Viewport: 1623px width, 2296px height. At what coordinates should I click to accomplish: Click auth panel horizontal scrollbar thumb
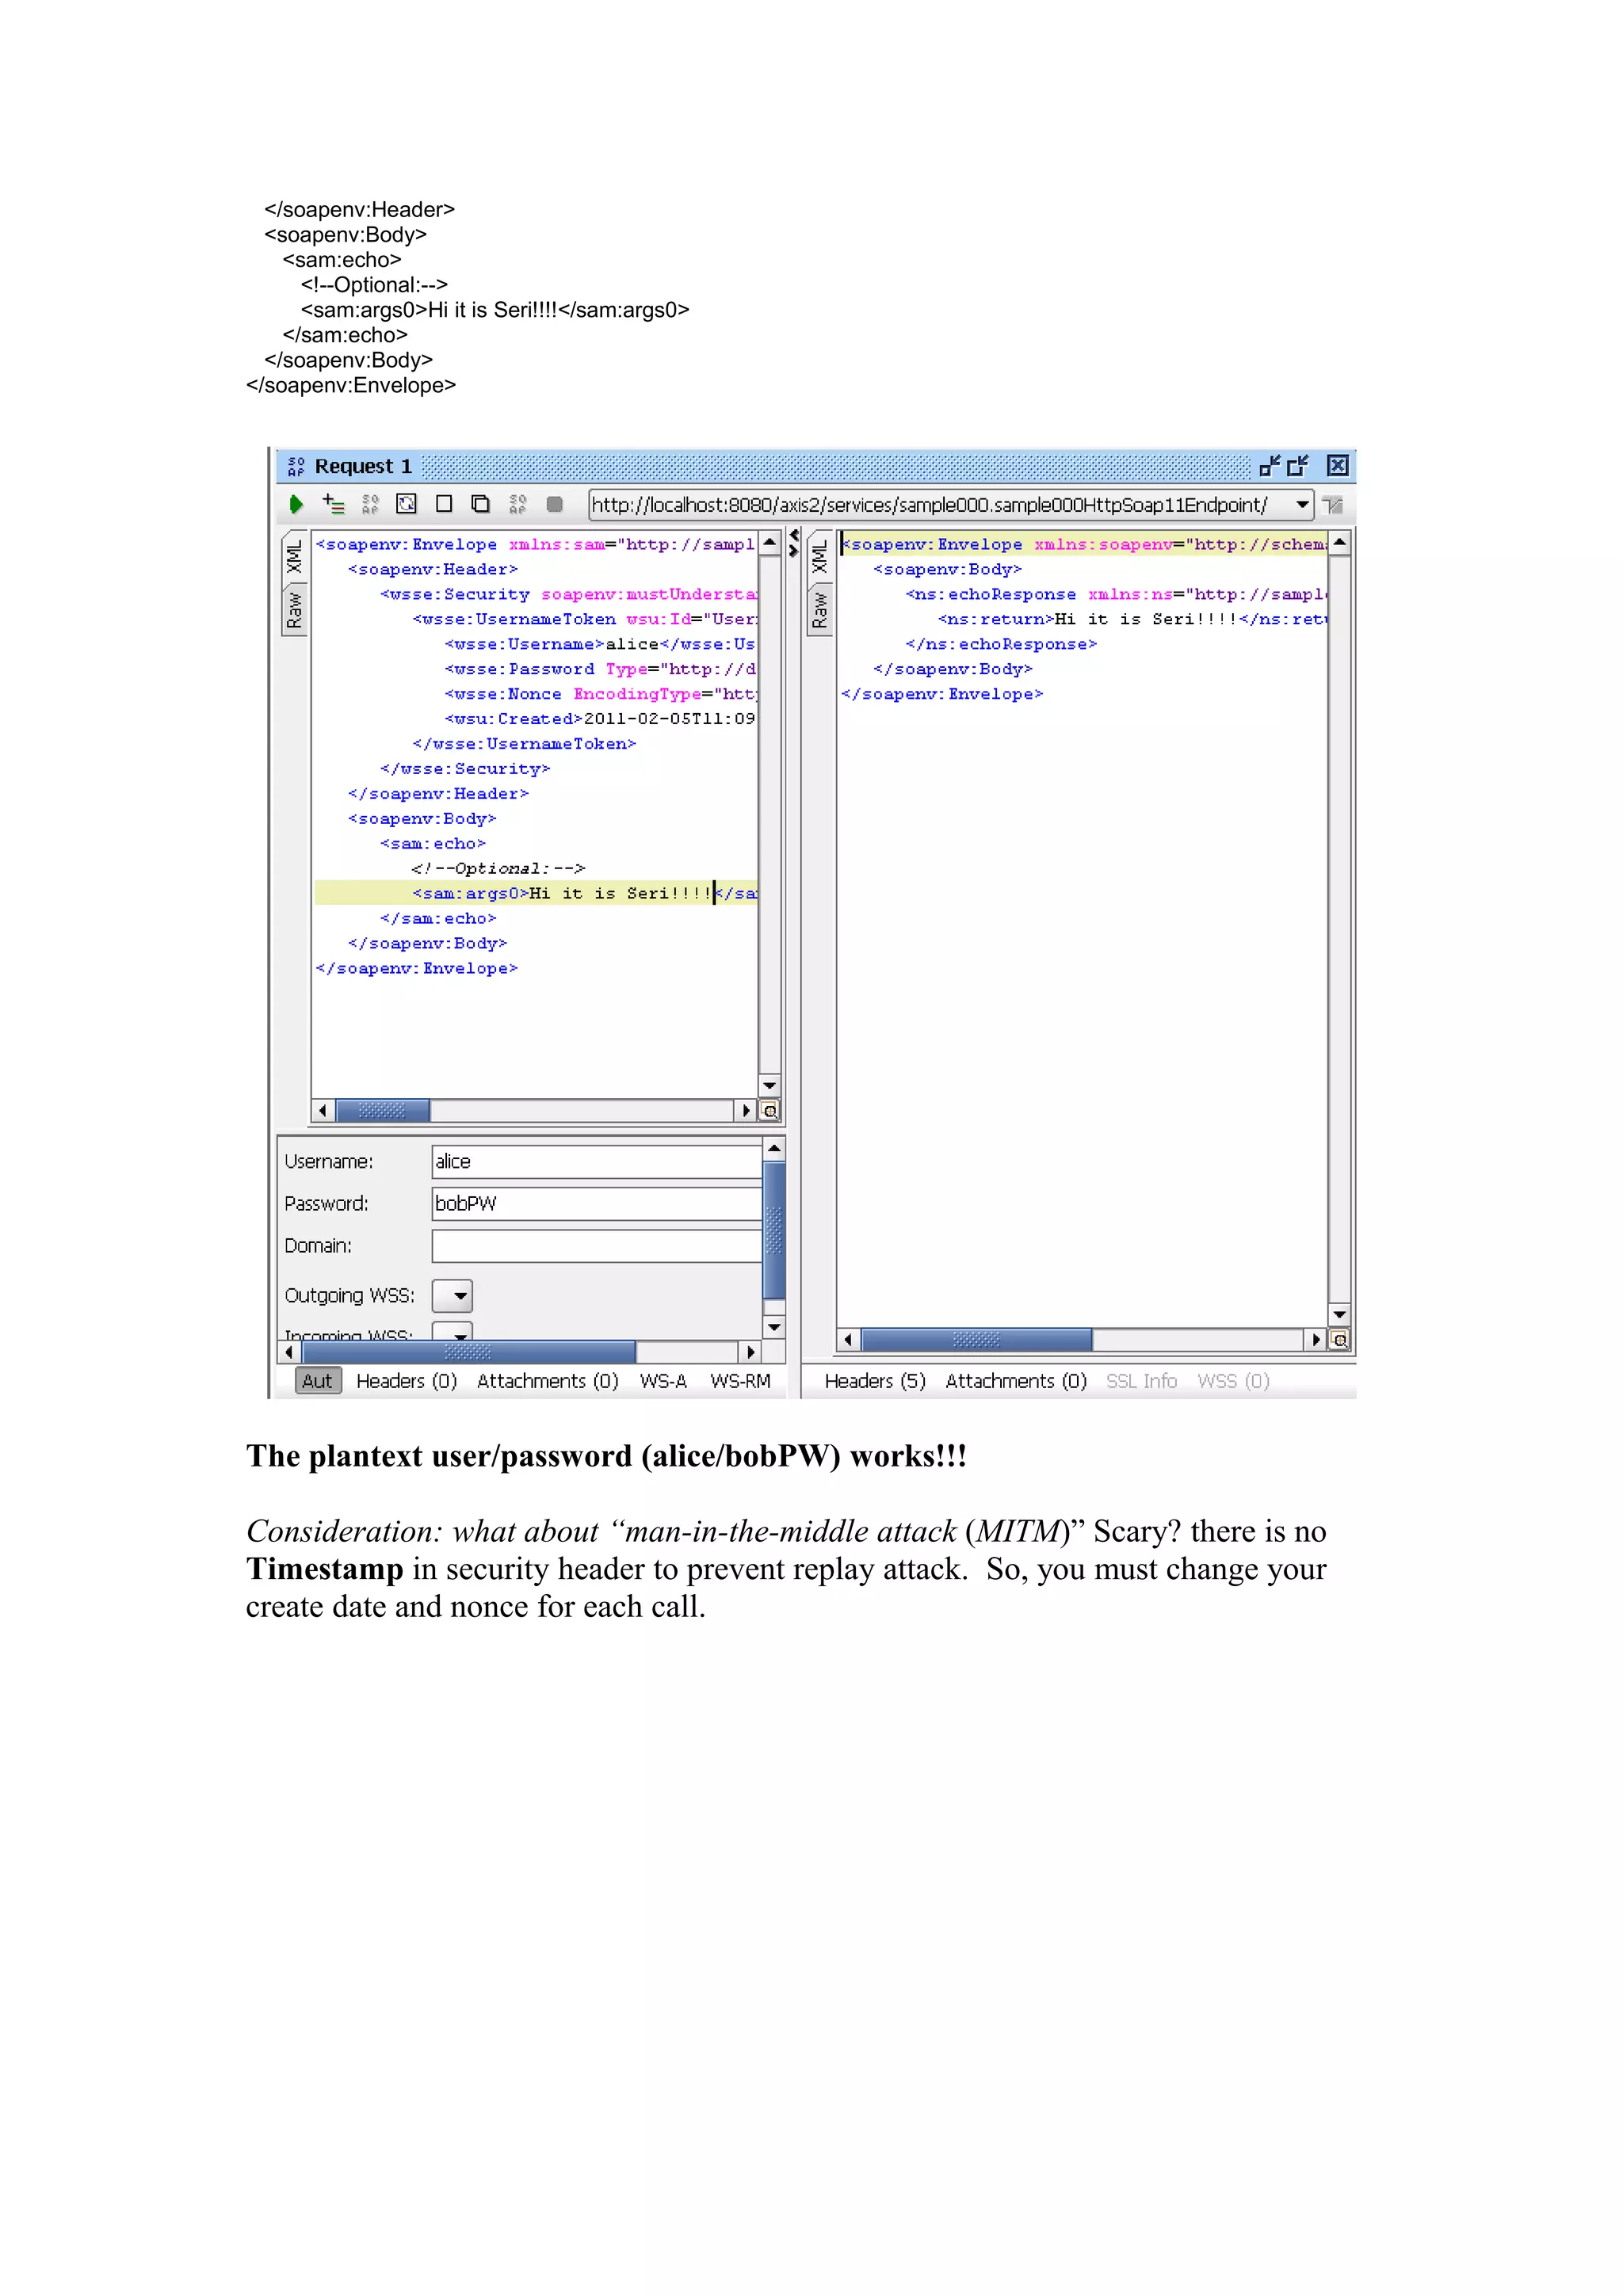tap(468, 1353)
